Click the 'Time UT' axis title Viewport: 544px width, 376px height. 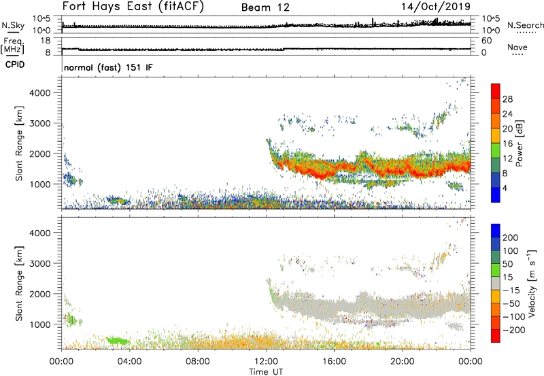[266, 371]
